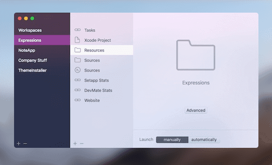This screenshot has width=272, height=165.
Task: Set launch mode to manually
Action: [172, 140]
